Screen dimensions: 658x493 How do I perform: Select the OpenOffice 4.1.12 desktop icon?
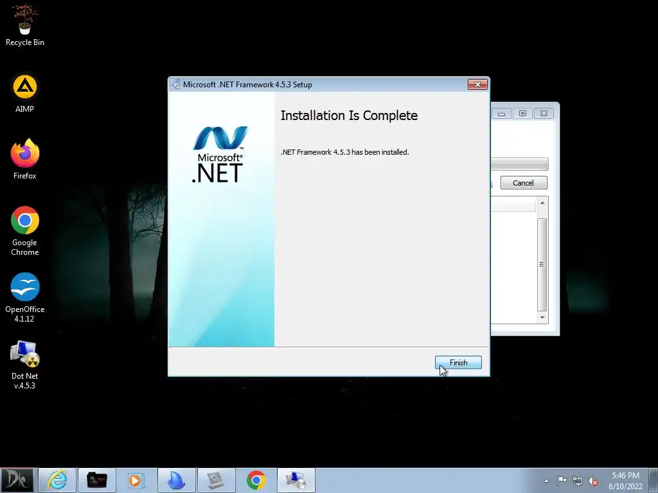25,298
